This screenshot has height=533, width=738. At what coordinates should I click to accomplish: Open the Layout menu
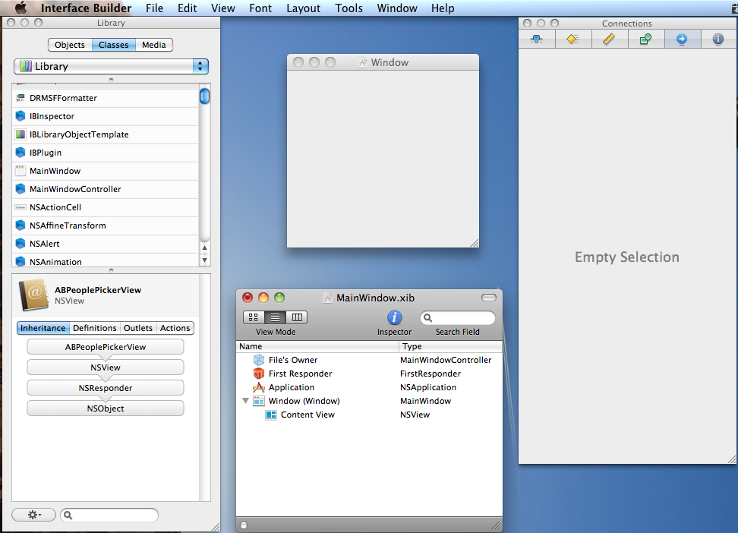(303, 8)
